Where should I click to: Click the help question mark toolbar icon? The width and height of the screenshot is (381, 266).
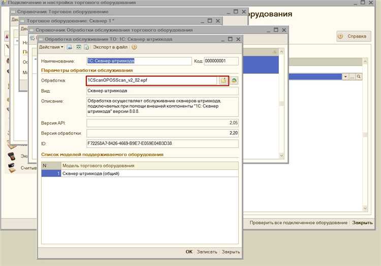(x=134, y=47)
